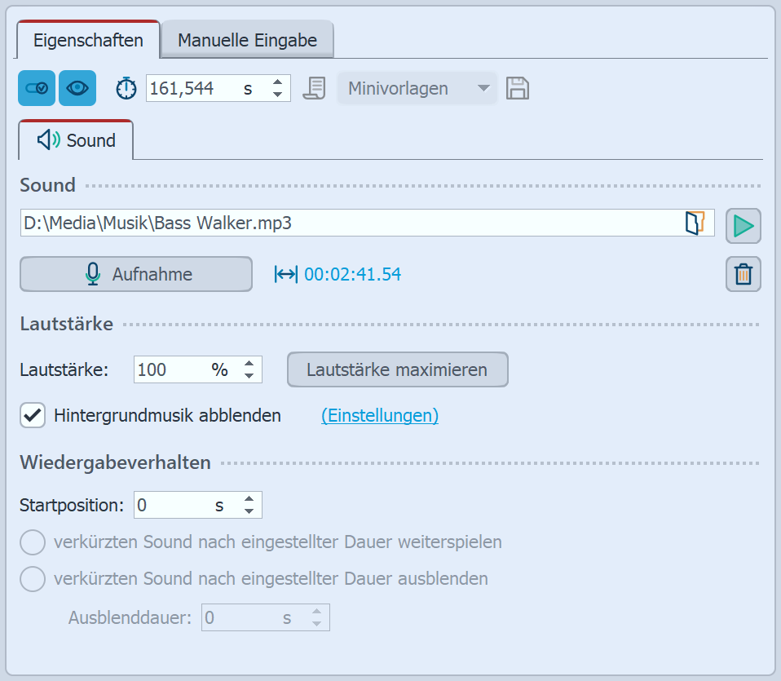Select verkürzten Sound weiterspielen radio option
Screen dimensions: 781x681
pyautogui.click(x=33, y=542)
